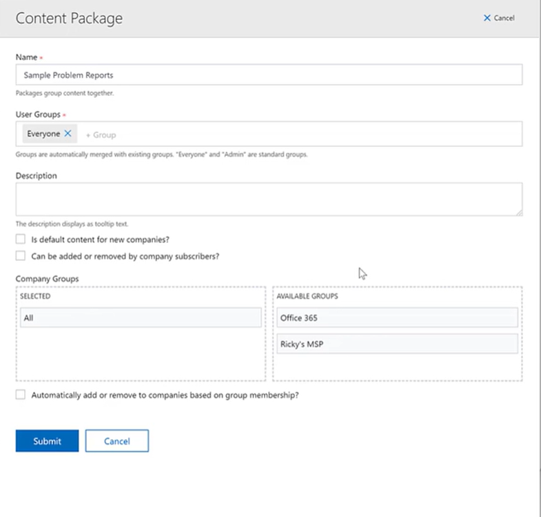Click into the Description text area
The height and width of the screenshot is (517, 541).
coord(269,199)
